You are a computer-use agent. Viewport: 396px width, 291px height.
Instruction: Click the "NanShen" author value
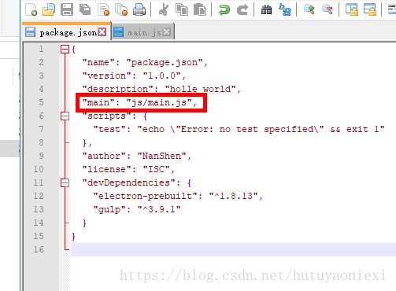[161, 156]
